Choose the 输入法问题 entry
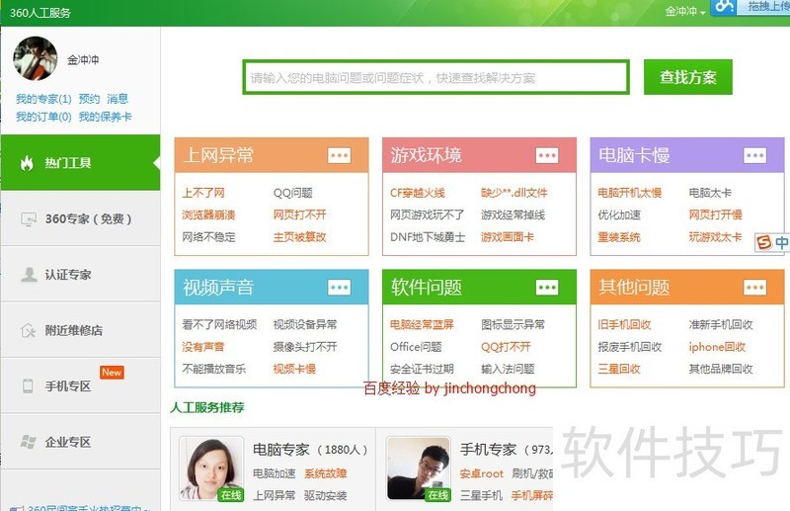The image size is (790, 511). [508, 370]
